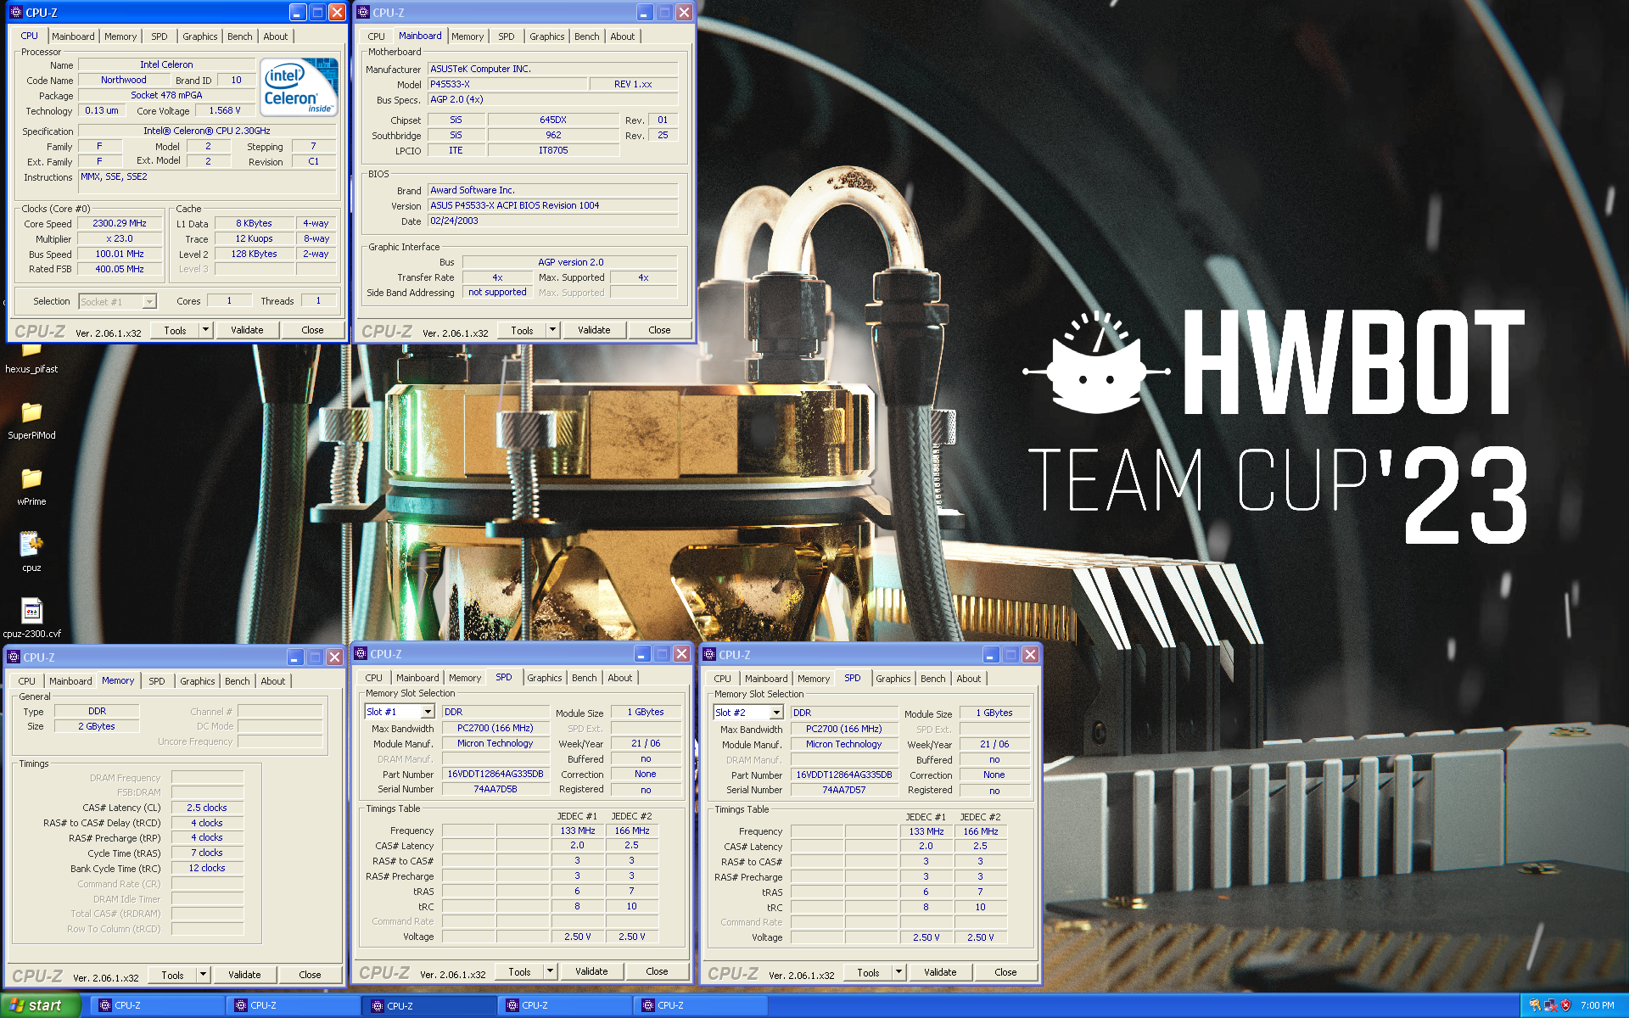Click the Memory window title bar app icon
The image size is (1629, 1018).
click(14, 657)
